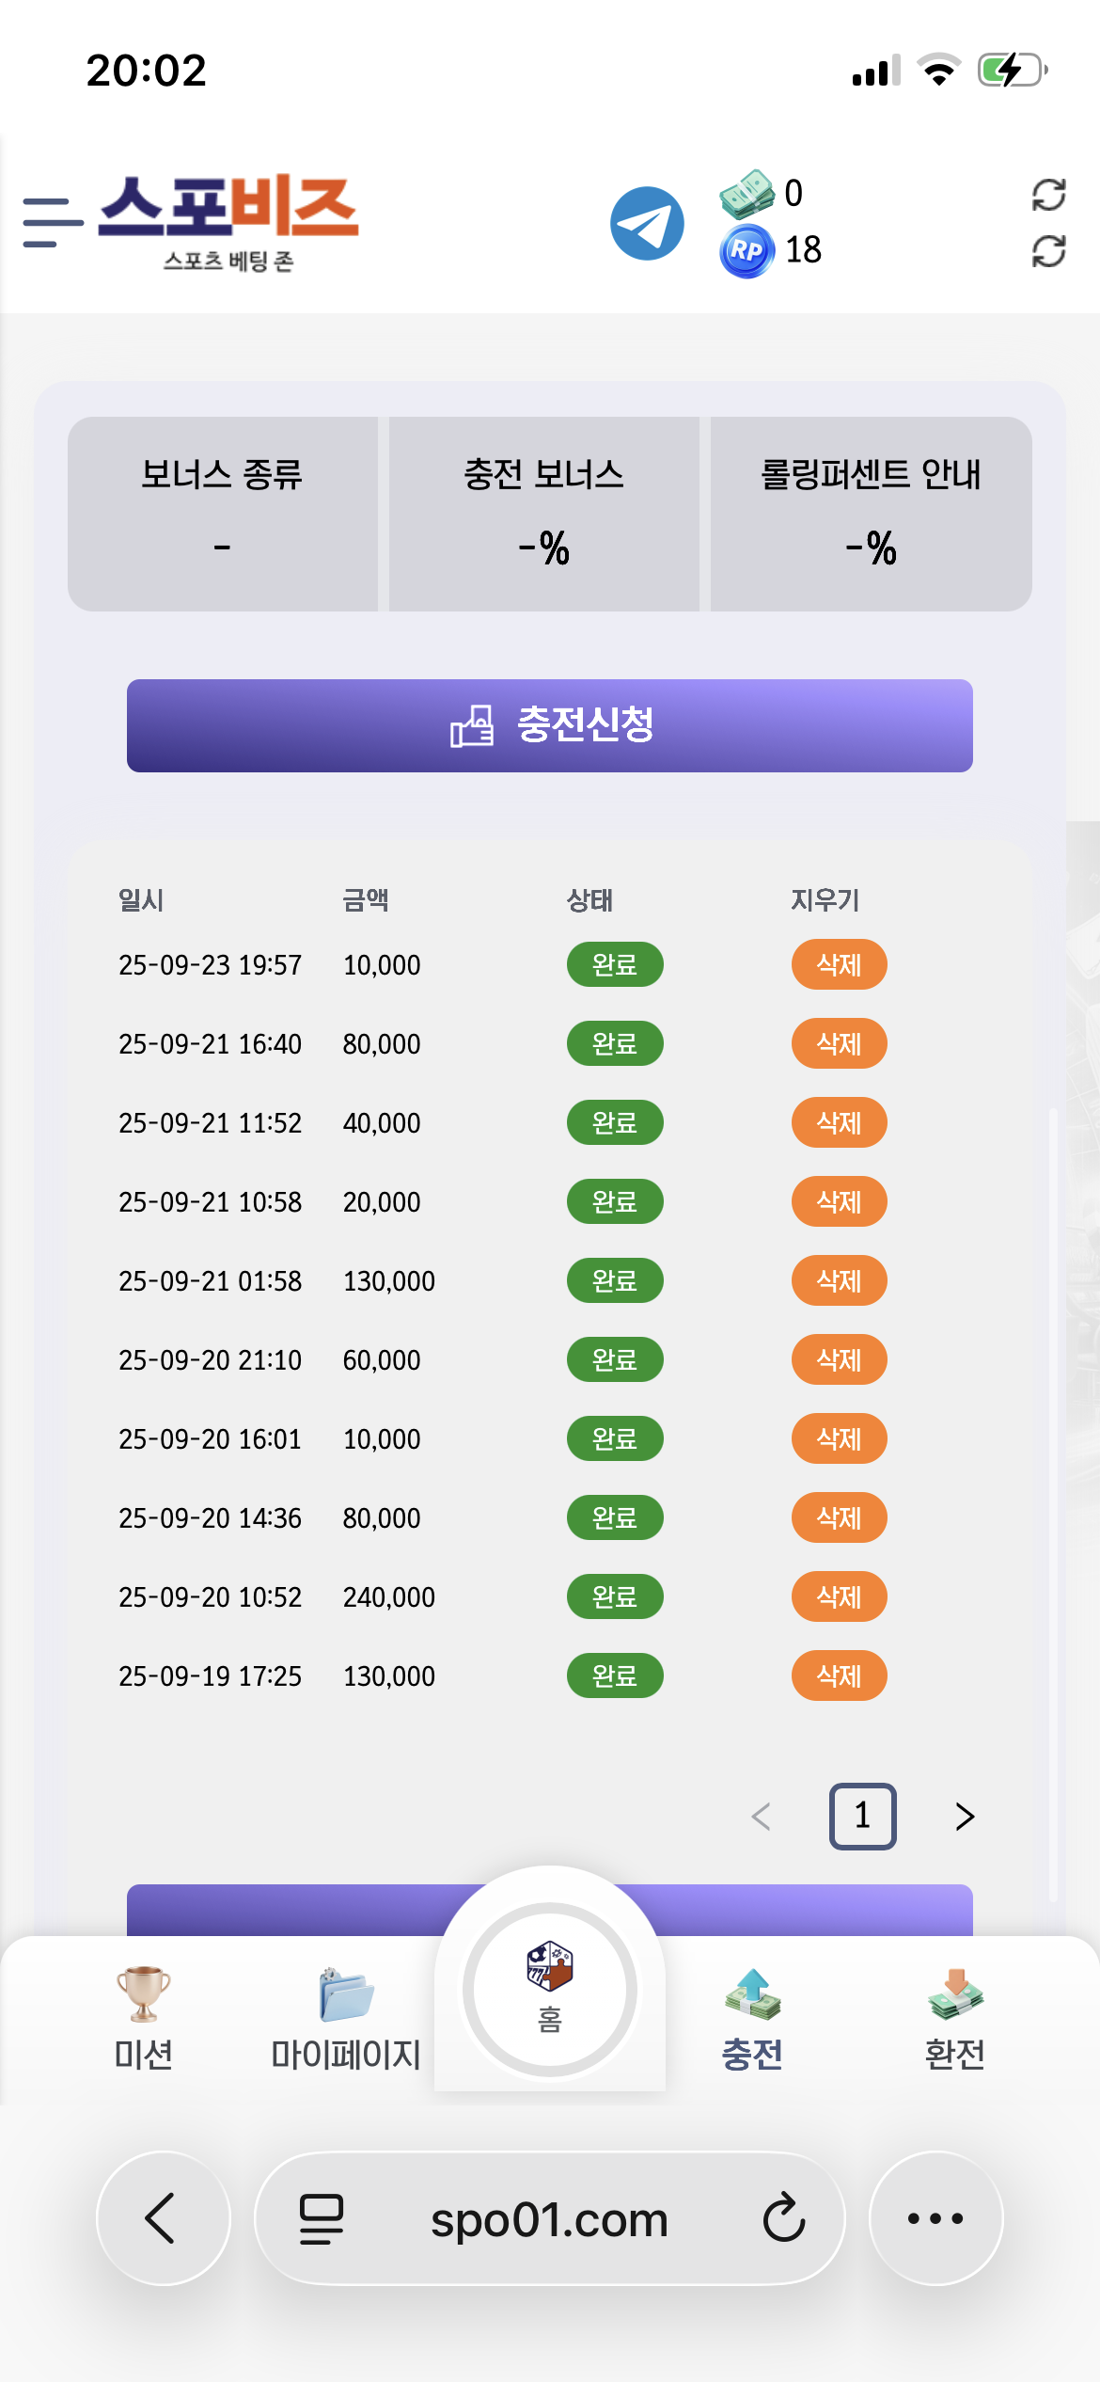
Task: Go to previous page of records
Action: (762, 1816)
